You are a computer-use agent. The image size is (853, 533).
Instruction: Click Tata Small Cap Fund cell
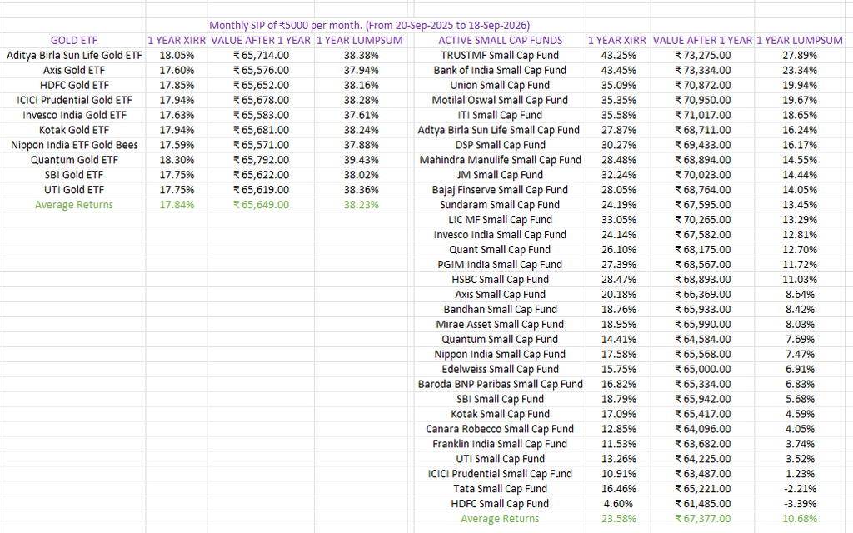500,489
